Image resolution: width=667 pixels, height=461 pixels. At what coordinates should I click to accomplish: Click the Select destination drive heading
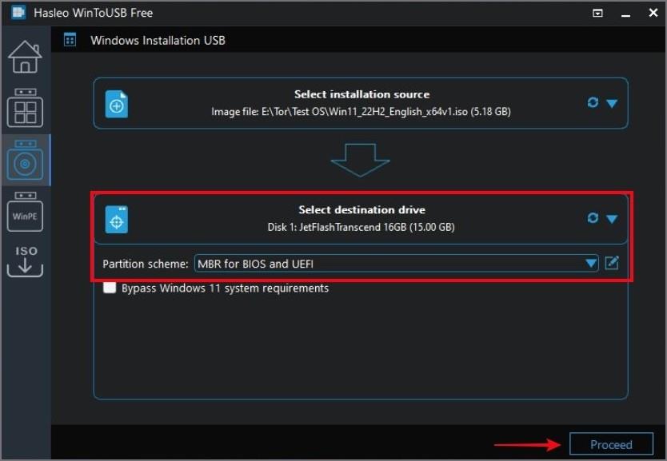(x=361, y=210)
